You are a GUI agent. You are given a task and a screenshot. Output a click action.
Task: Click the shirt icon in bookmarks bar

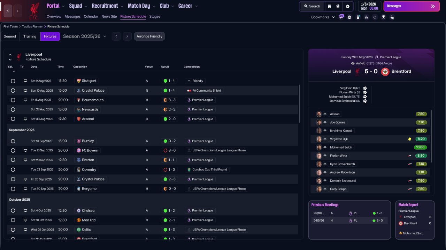pyautogui.click(x=349, y=17)
